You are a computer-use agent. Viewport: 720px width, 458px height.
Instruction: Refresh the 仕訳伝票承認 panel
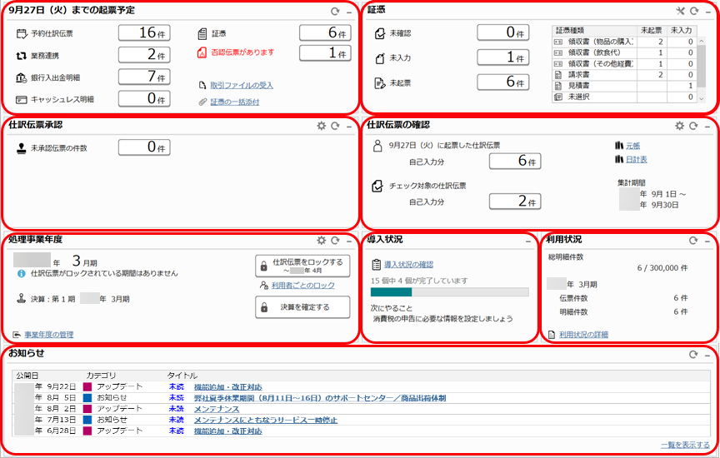coord(335,126)
